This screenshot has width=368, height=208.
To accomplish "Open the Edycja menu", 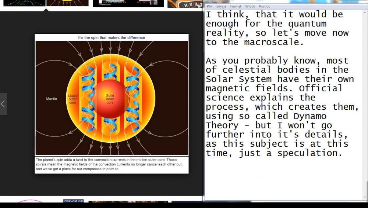I will coord(221,6).
